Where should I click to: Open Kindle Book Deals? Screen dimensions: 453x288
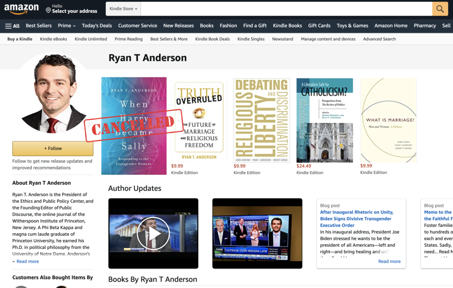[x=212, y=39]
